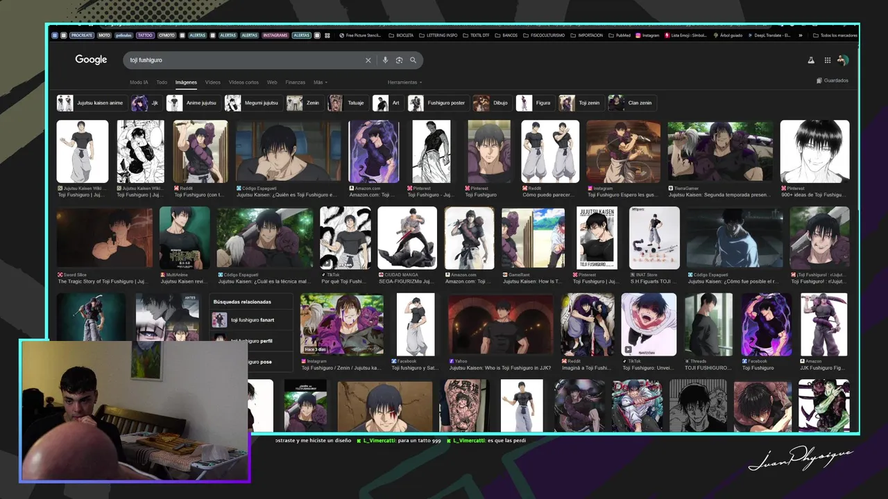Click the magnifying glass search icon
This screenshot has height=499, width=888.
point(413,60)
